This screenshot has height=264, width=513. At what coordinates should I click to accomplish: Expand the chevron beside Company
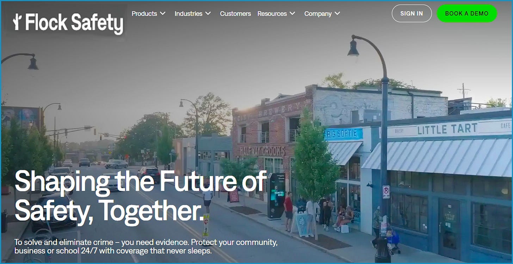pyautogui.click(x=337, y=13)
